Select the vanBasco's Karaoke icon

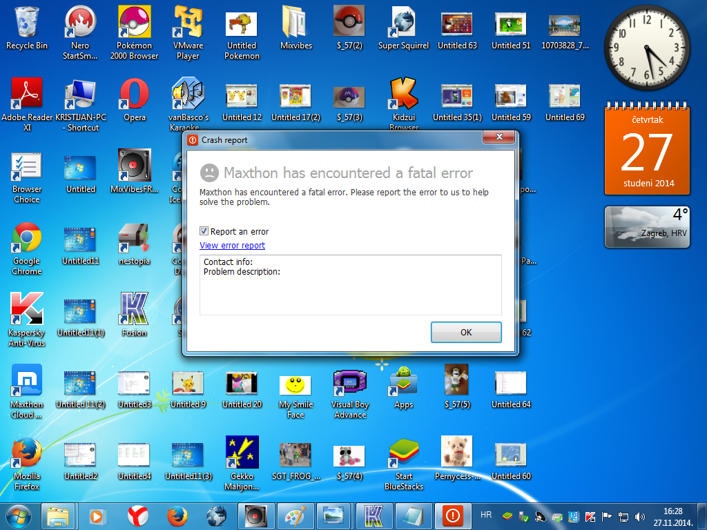click(188, 104)
